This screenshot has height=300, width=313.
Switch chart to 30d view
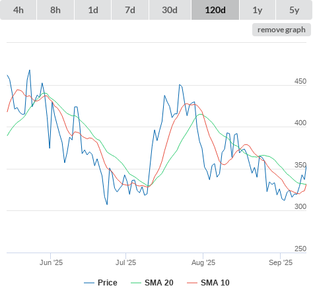pos(170,10)
